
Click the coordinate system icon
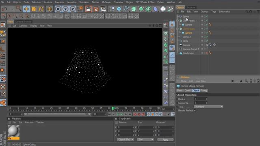pyautogui.click(x=80, y=9)
